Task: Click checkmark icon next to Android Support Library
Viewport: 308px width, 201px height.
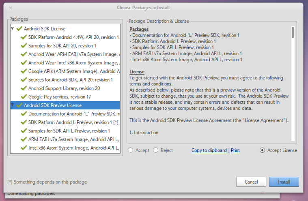Action: 24,88
